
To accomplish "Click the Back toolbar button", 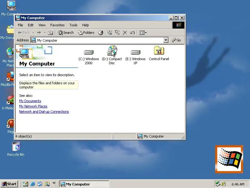I will (24, 33).
